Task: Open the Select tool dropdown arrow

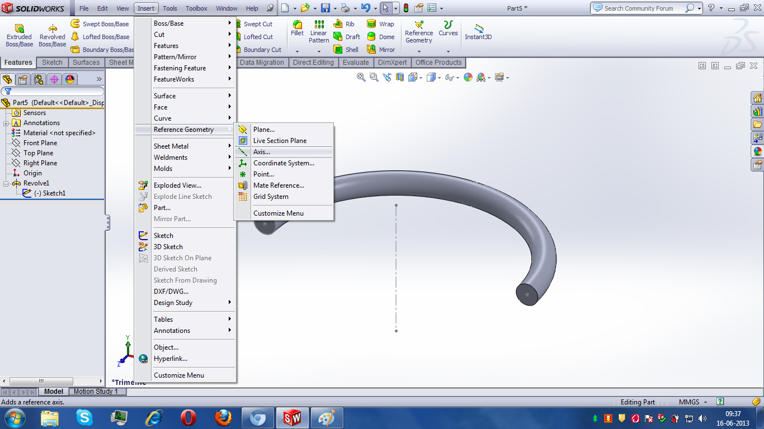Action: click(x=395, y=8)
